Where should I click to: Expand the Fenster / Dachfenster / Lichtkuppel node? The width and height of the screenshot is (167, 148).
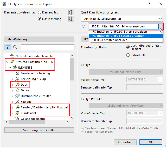click(x=12, y=108)
